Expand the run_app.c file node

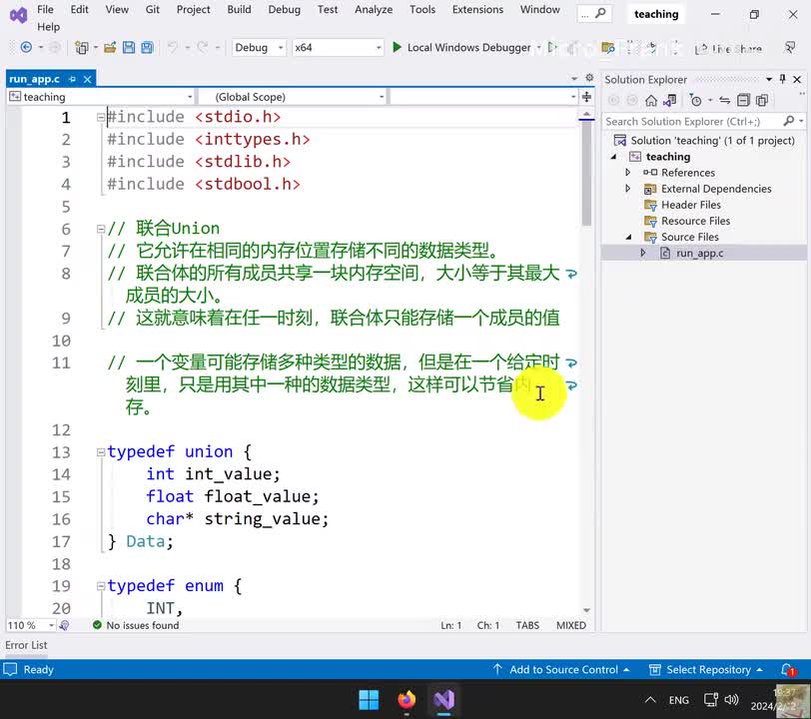pos(643,253)
